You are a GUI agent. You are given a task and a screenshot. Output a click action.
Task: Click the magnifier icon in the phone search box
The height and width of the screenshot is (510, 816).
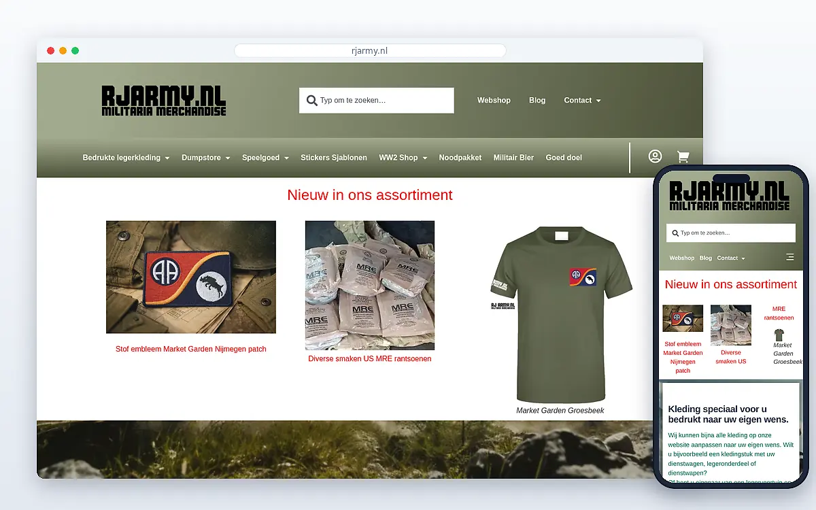click(x=675, y=233)
